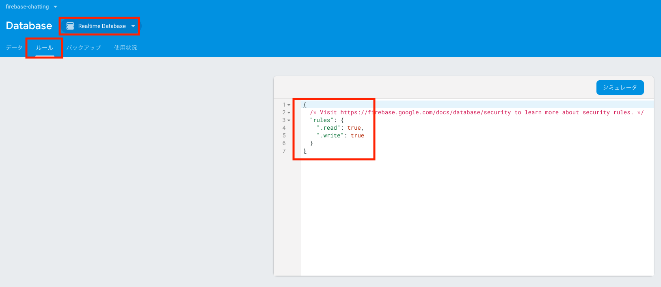The height and width of the screenshot is (287, 661).
Task: Click the database stack icon beside Realtime Database
Action: point(70,26)
